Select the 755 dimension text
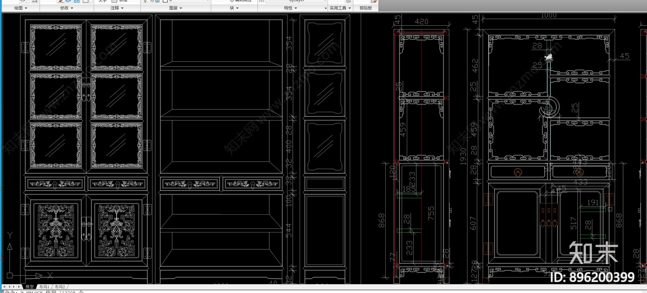 (431, 213)
